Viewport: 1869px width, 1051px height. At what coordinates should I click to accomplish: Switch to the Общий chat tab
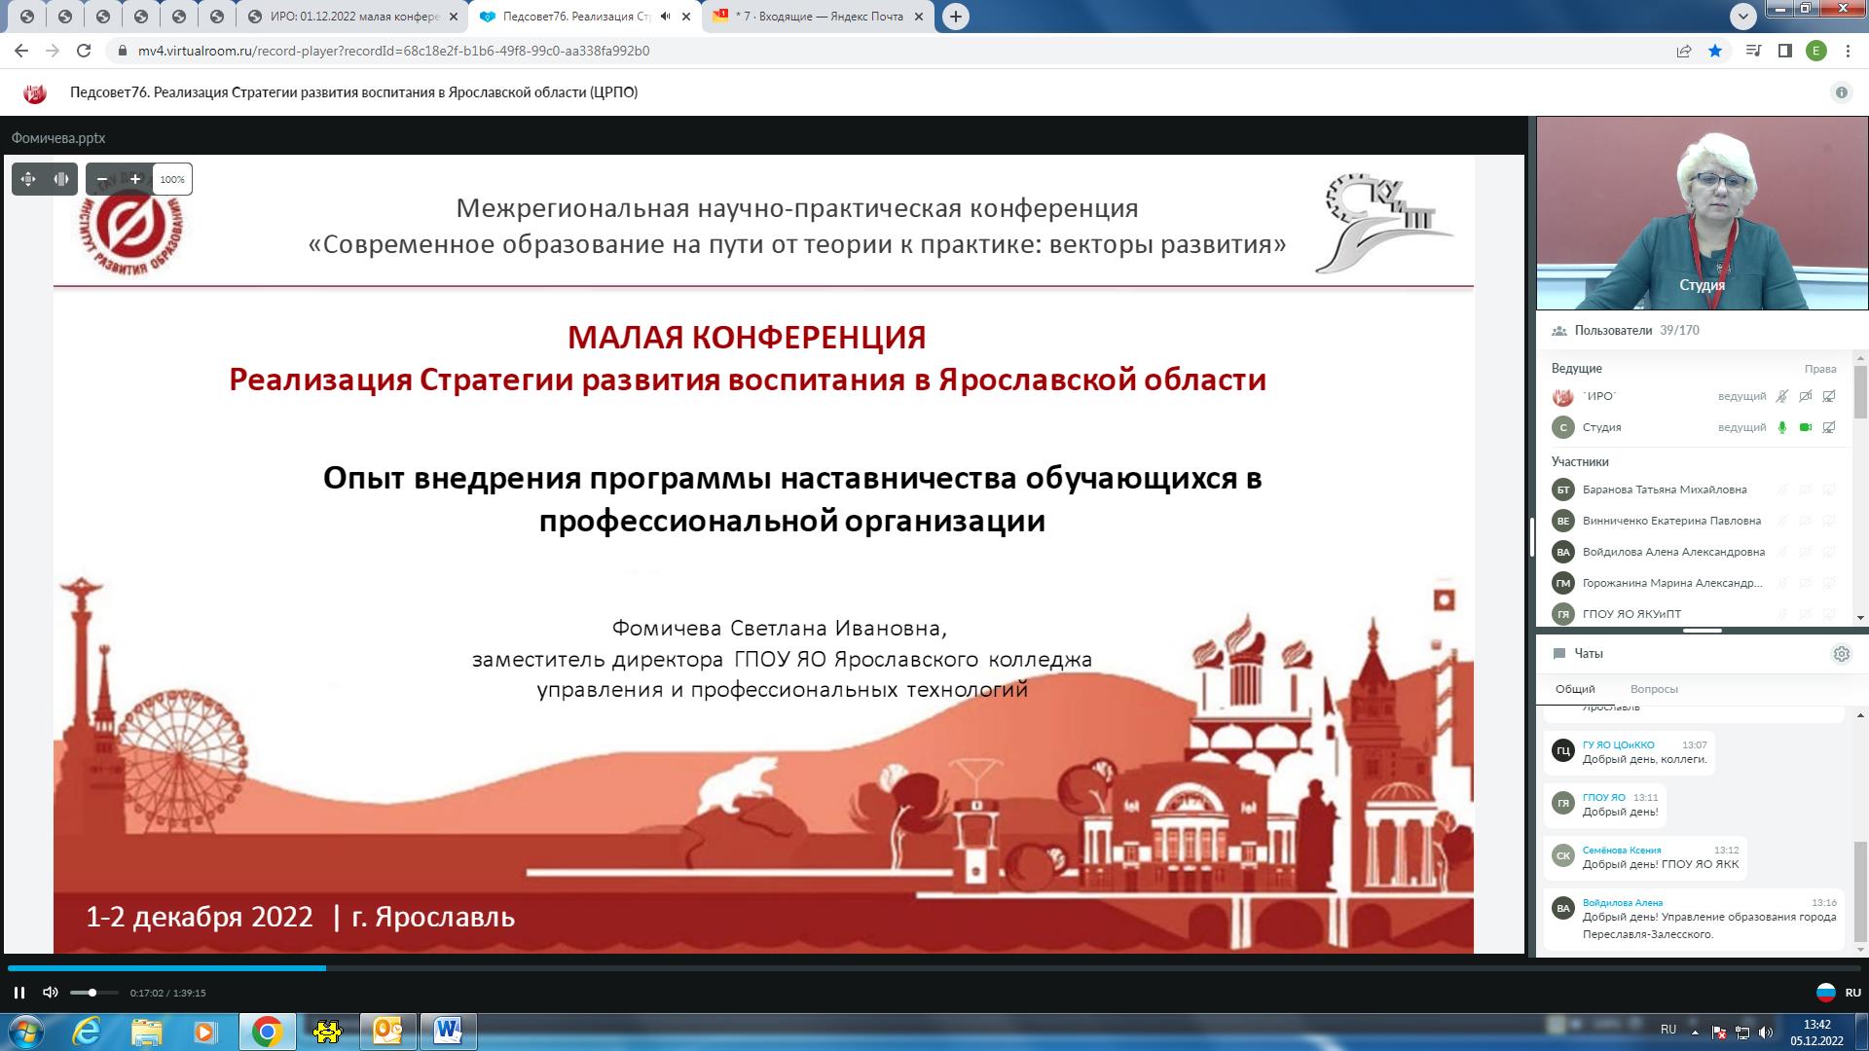coord(1575,689)
